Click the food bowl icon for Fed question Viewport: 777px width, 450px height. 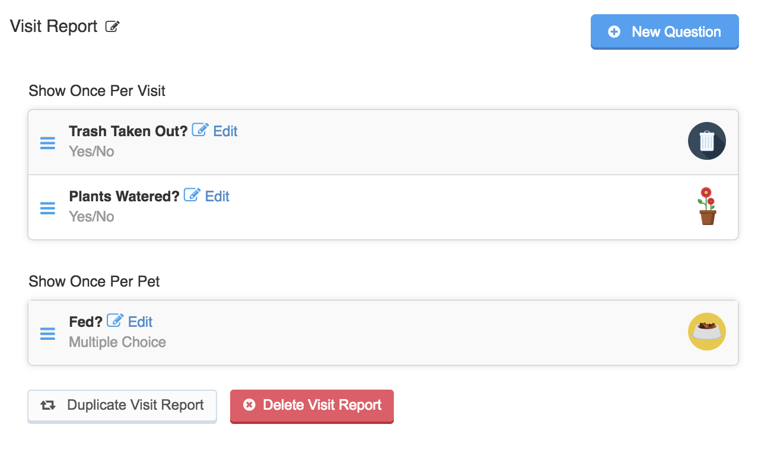pyautogui.click(x=707, y=332)
